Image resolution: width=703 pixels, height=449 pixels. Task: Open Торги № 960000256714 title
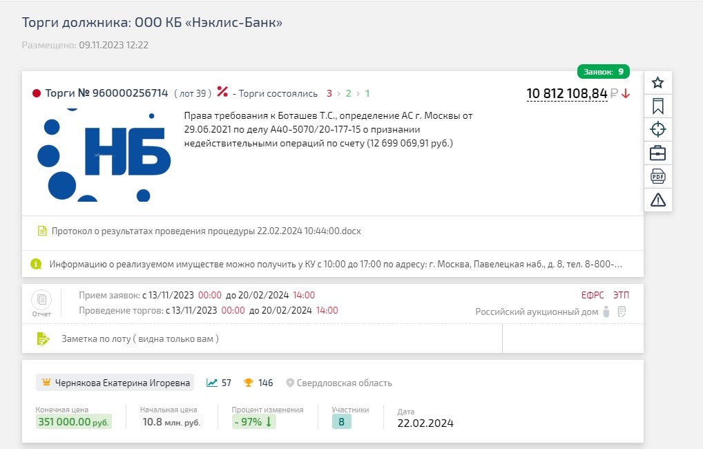pos(107,93)
